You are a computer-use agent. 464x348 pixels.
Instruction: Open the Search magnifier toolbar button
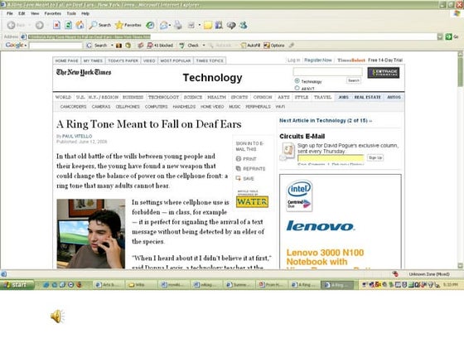tap(100, 25)
